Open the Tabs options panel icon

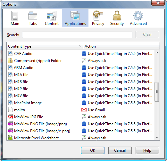pyautogui.click(x=33, y=16)
